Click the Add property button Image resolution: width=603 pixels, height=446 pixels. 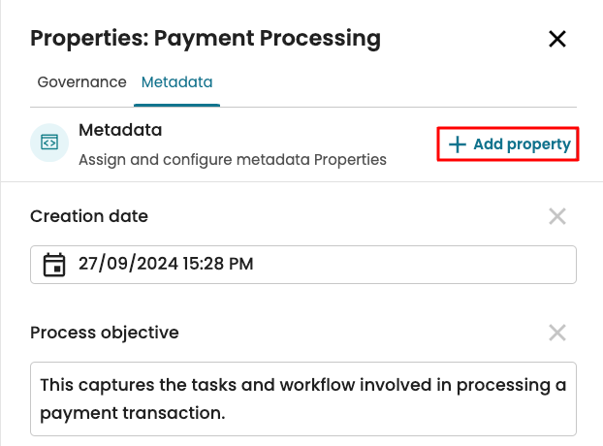point(509,144)
